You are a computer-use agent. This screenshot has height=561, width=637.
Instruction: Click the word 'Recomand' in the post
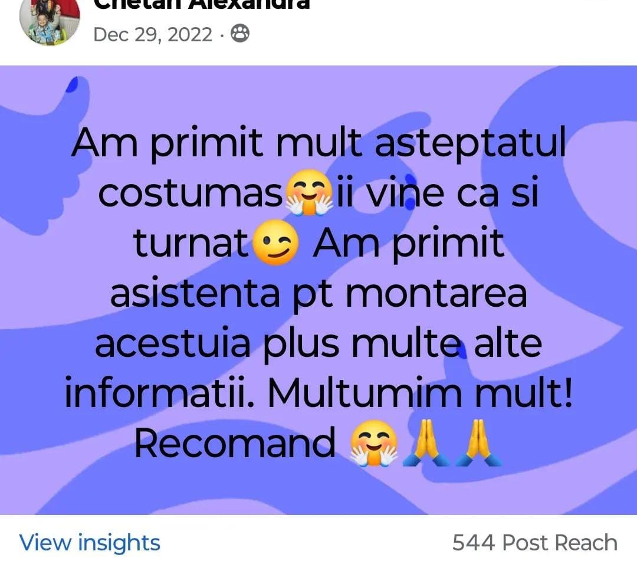(x=235, y=443)
